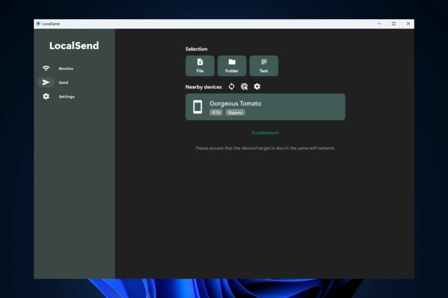The height and width of the screenshot is (298, 448).
Task: Open the manual target address icon
Action: click(x=244, y=86)
